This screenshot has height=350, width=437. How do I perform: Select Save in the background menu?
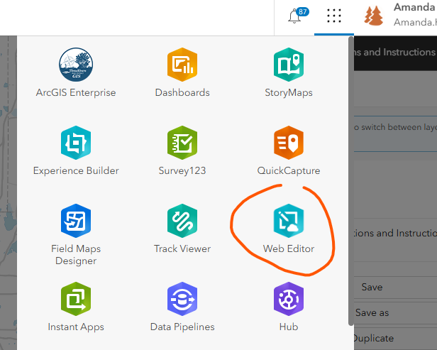click(372, 287)
